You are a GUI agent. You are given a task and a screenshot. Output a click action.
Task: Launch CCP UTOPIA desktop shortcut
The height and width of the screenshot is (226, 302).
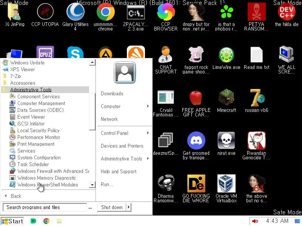click(x=45, y=12)
